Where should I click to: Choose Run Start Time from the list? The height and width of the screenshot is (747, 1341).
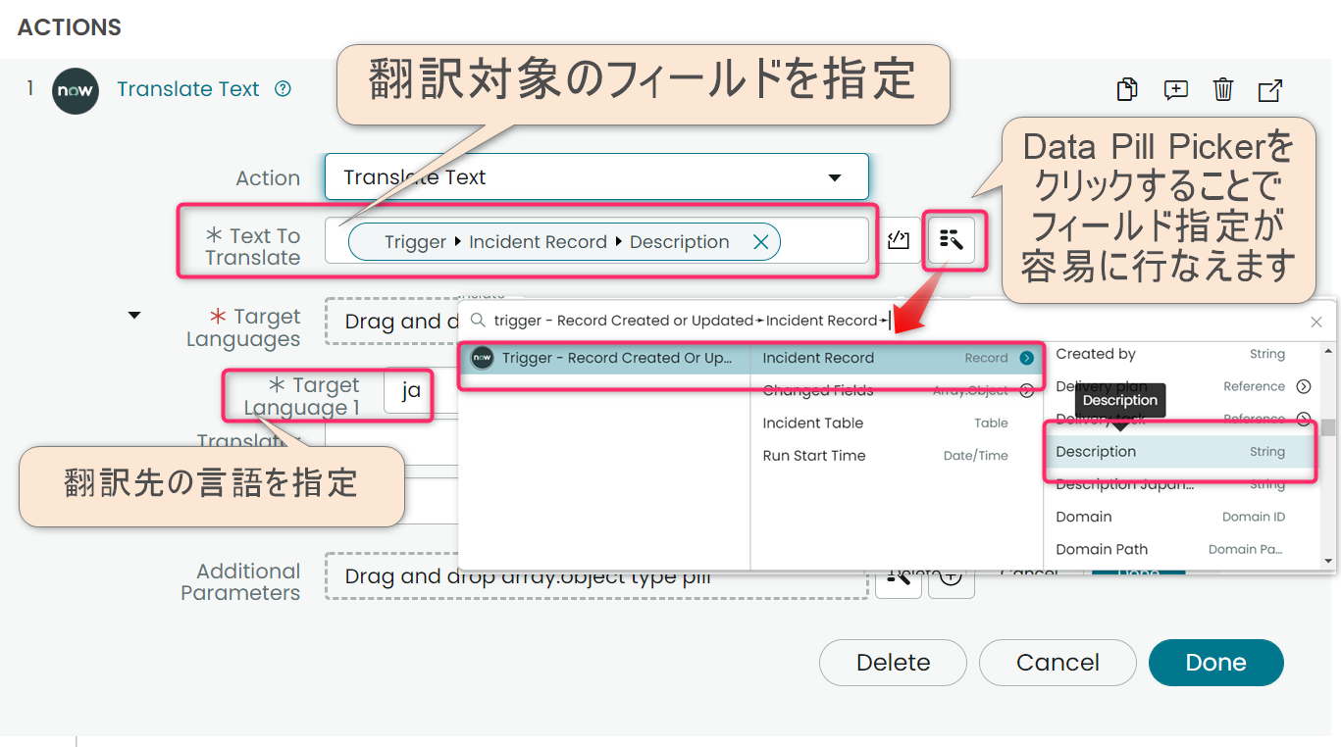click(813, 455)
